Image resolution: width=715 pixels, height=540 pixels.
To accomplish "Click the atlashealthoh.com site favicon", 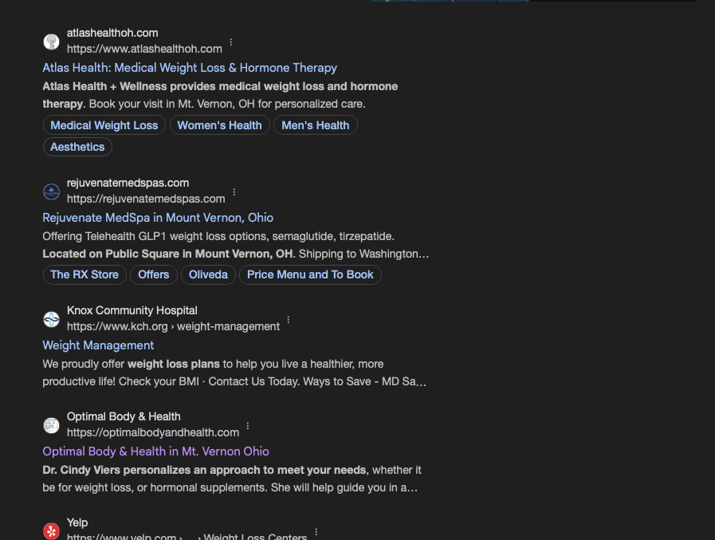I will [x=51, y=41].
